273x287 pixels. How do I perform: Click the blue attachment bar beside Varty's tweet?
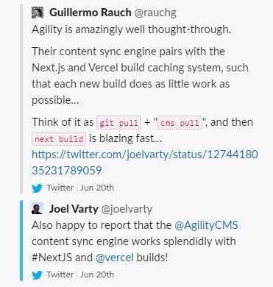tap(21, 241)
